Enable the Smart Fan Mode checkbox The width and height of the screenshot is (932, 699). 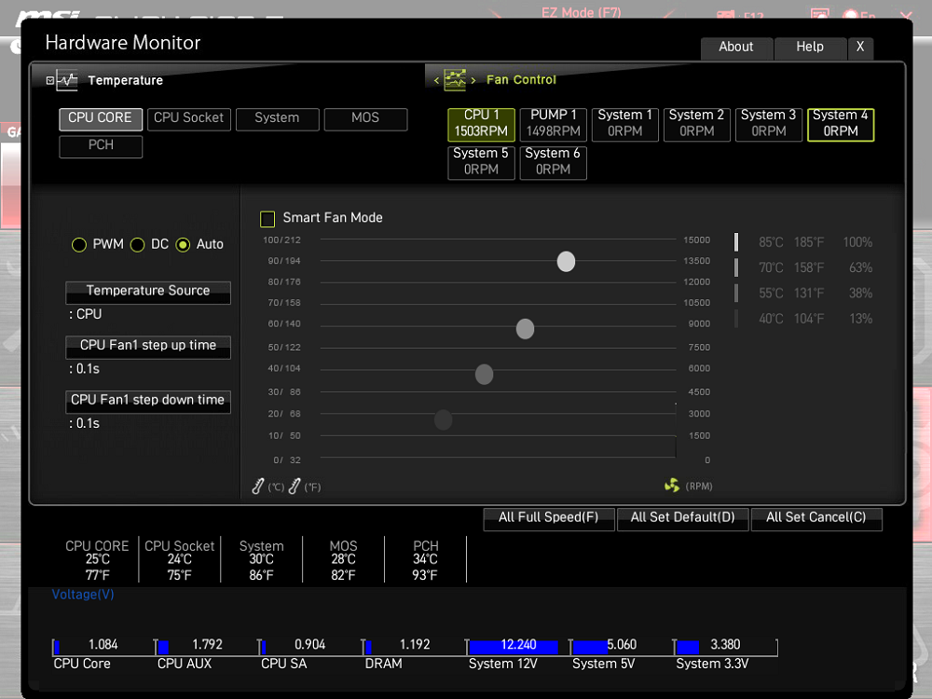267,219
